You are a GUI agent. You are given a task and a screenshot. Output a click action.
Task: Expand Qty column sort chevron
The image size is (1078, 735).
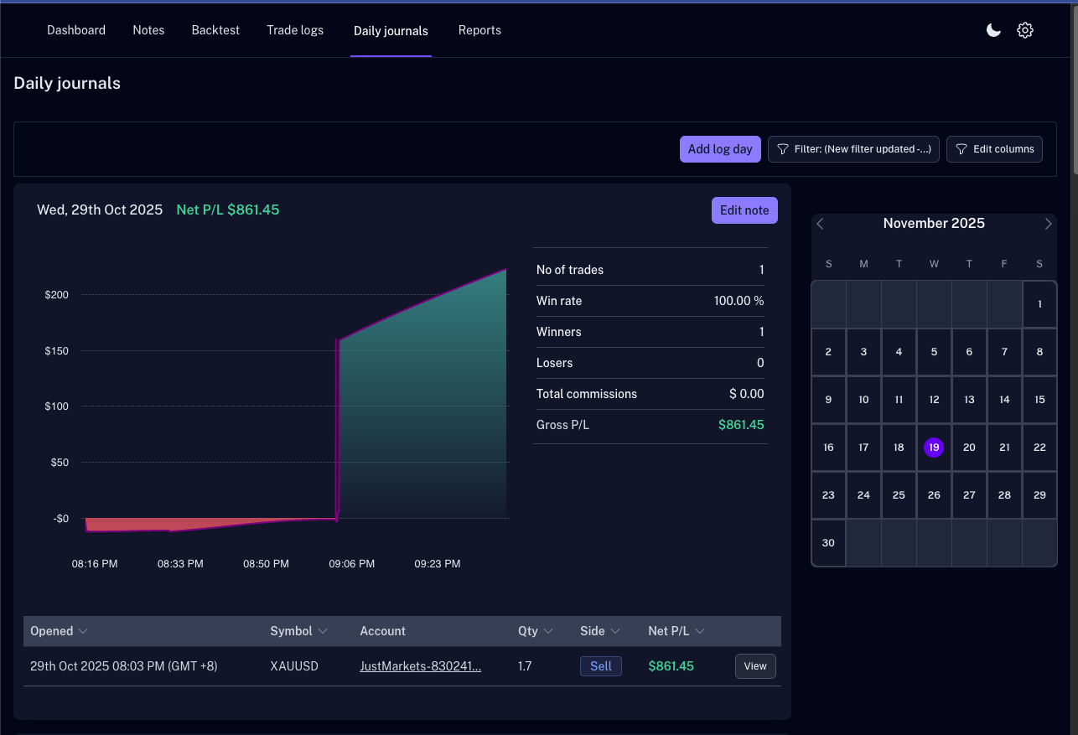coord(548,631)
